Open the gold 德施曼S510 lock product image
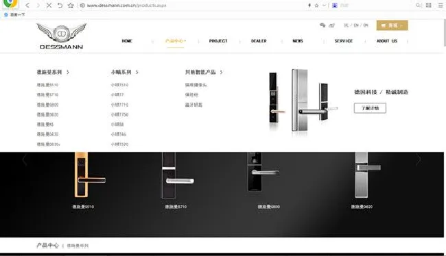Image resolution: width=446 pixels, height=256 pixels. pyautogui.click(x=90, y=175)
